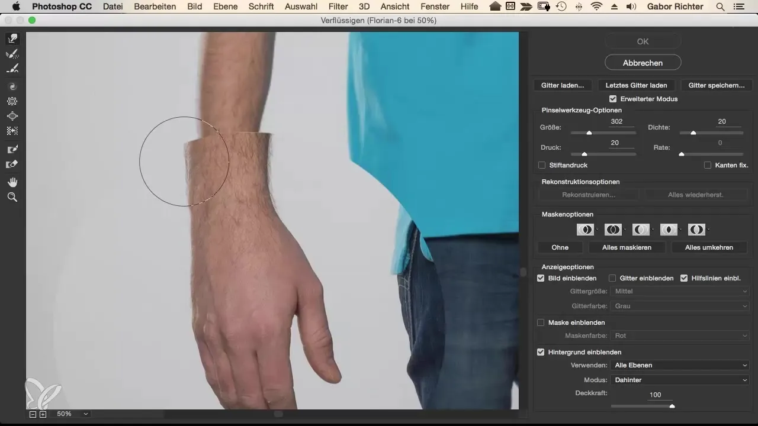Select the Twirl Clockwise tool
This screenshot has height=426, width=758.
pyautogui.click(x=12, y=86)
